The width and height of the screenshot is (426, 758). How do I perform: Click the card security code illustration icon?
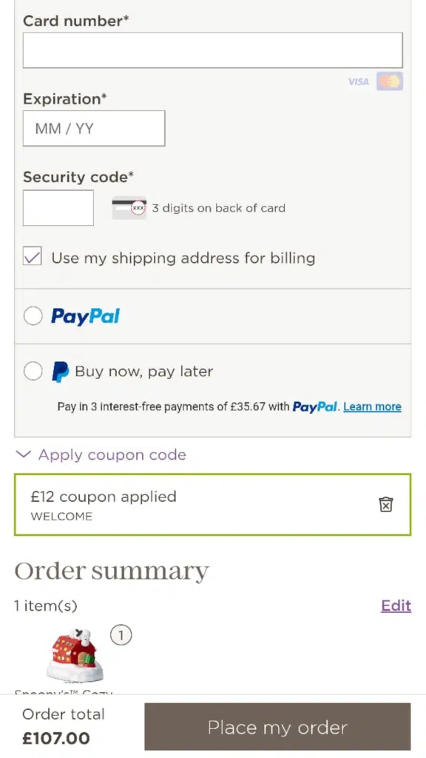(x=129, y=208)
